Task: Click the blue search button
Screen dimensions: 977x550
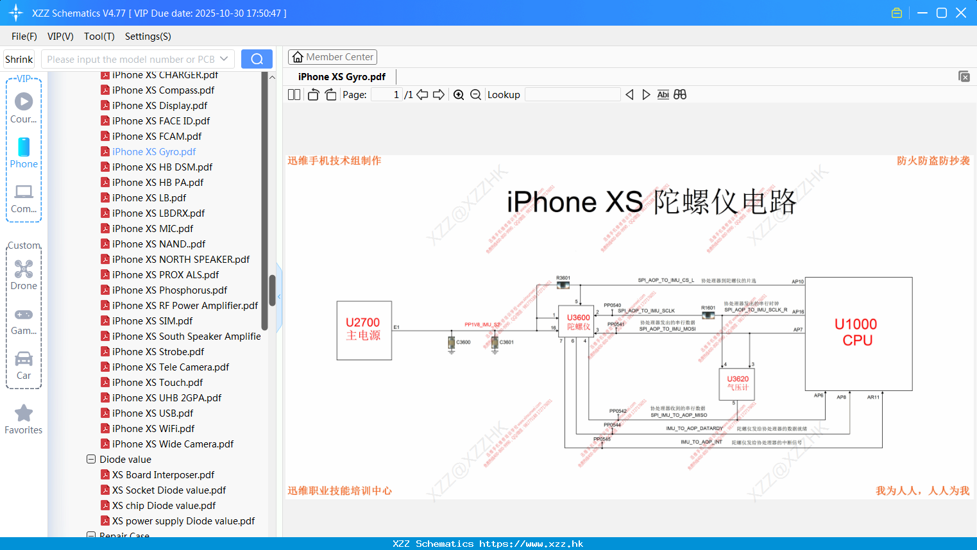Action: coord(257,59)
